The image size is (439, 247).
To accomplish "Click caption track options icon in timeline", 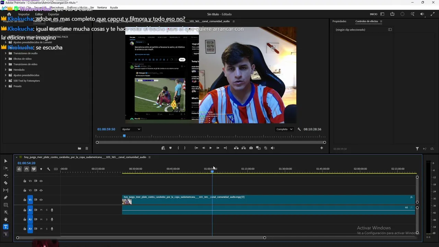I will 56,169.
